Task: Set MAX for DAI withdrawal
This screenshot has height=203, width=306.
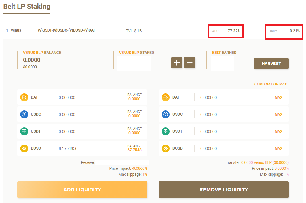Action: point(278,97)
